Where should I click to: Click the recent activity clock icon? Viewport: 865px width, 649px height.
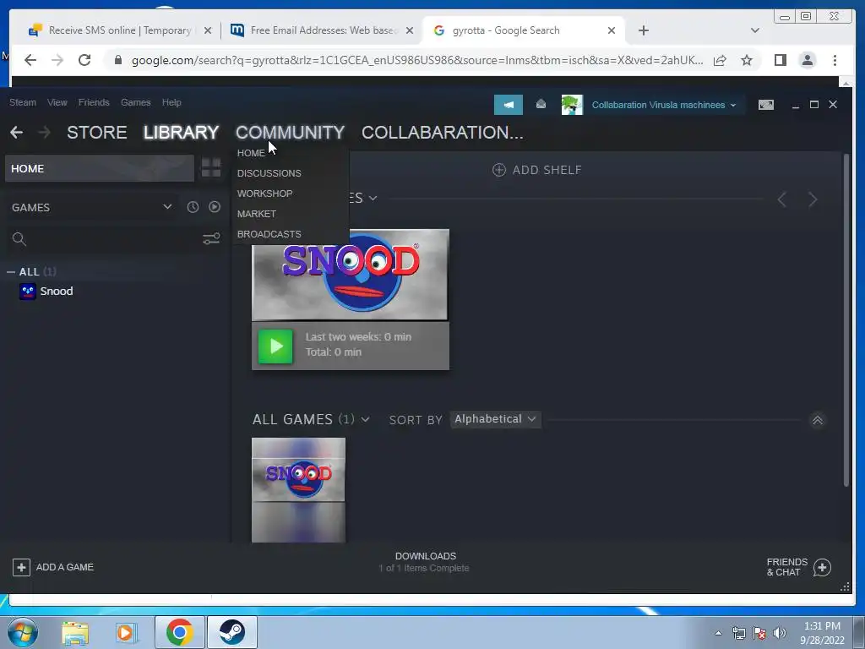pyautogui.click(x=193, y=207)
